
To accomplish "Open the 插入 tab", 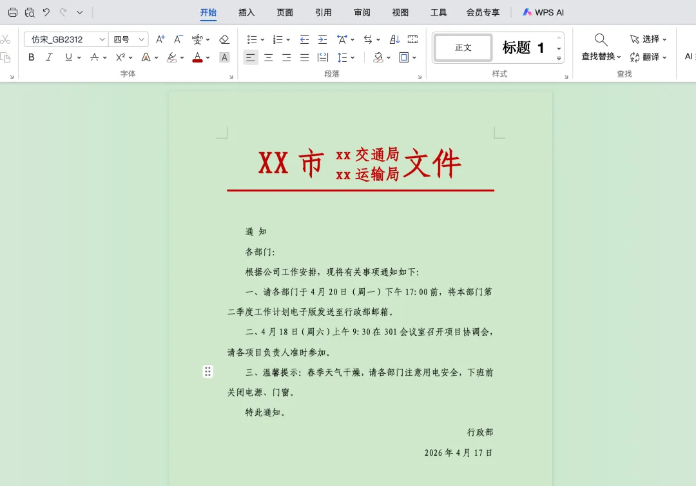I will click(x=246, y=12).
